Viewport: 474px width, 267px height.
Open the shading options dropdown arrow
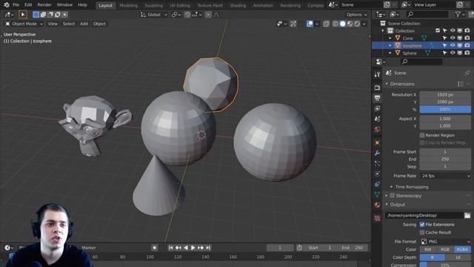[x=364, y=24]
